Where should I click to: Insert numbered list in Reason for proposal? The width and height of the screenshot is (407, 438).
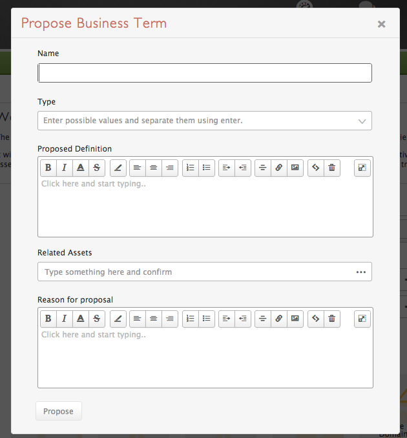point(191,319)
